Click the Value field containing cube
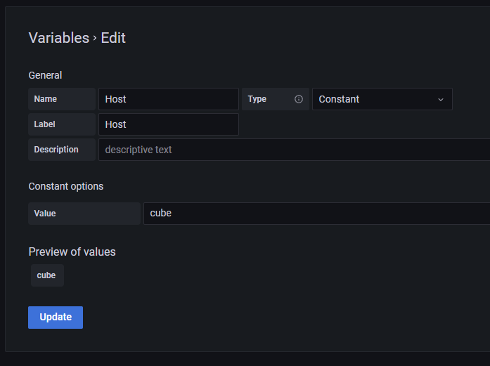This screenshot has width=490, height=366. 317,214
